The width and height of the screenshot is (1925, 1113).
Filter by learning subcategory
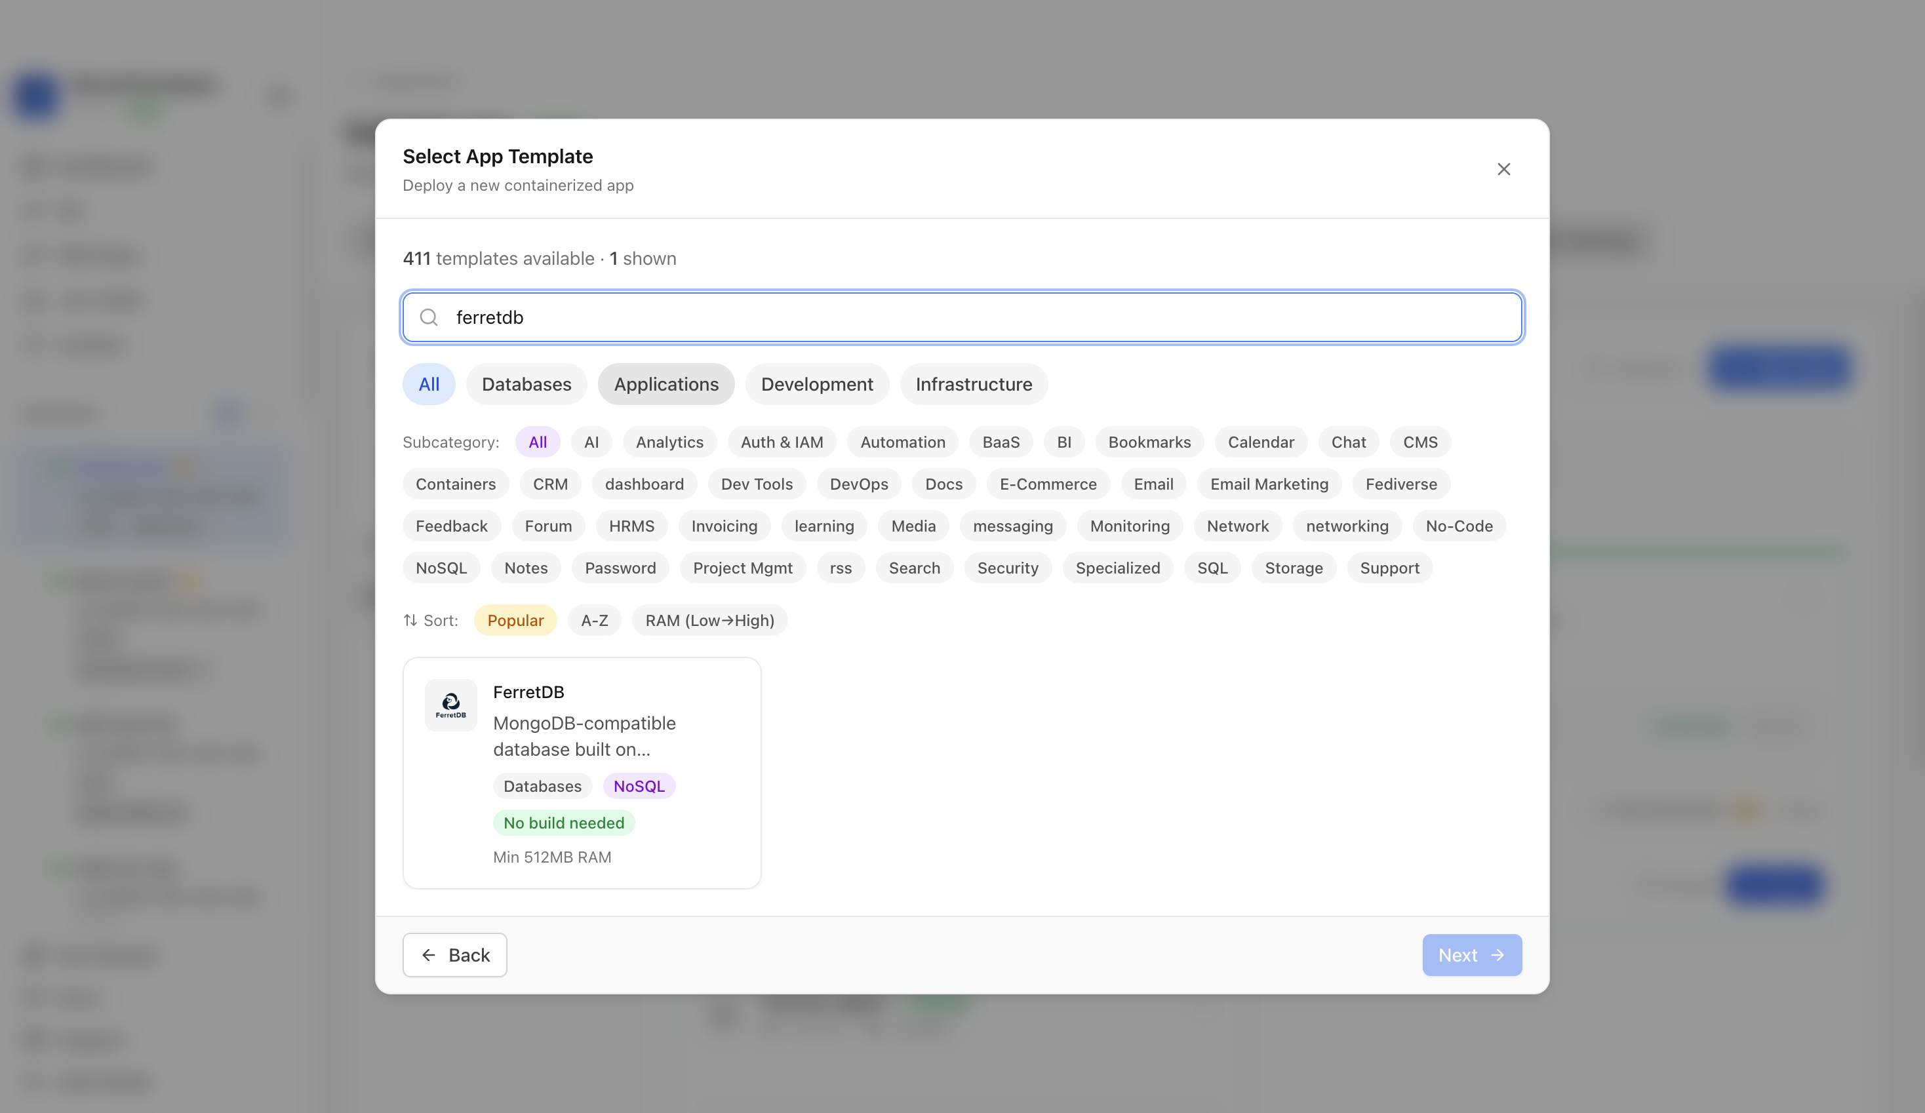(x=824, y=526)
